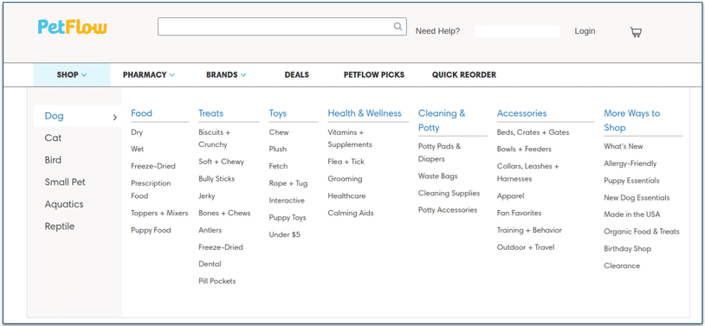Viewport: 705px width, 326px height.
Task: Open Biscuits + Crunchy treats
Action: click(x=215, y=138)
